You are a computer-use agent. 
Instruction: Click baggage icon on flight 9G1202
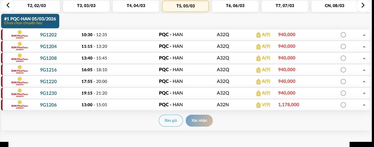(x=258, y=35)
